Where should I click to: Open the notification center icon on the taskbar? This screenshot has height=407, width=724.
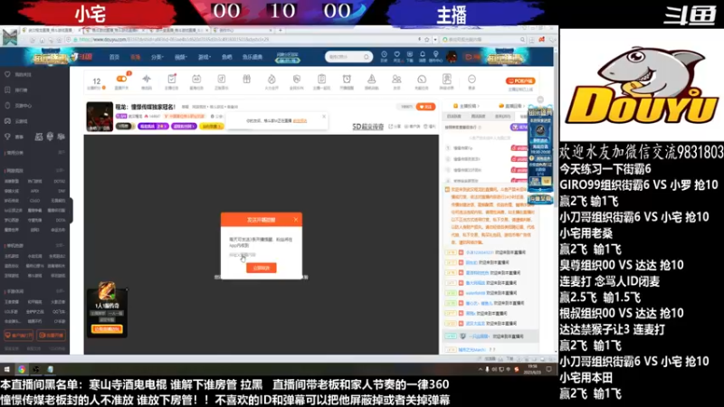point(549,370)
